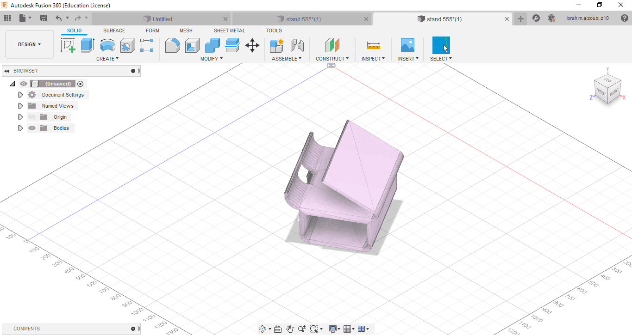Viewport: 632px width, 335px height.
Task: Select the Extrude tool
Action: 88,45
